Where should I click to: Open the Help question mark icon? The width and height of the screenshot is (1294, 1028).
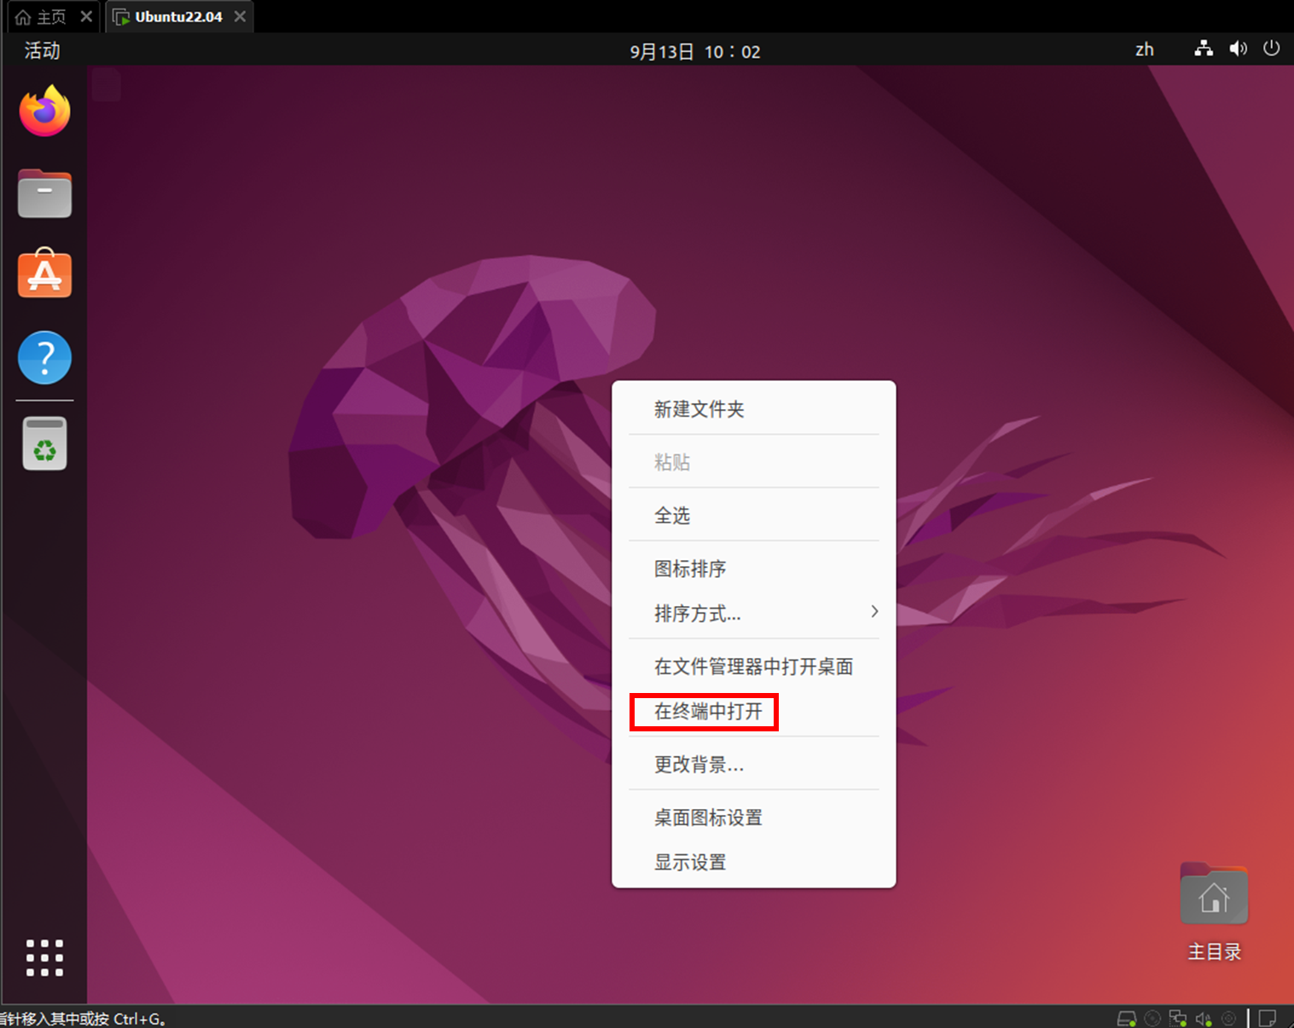click(x=44, y=357)
